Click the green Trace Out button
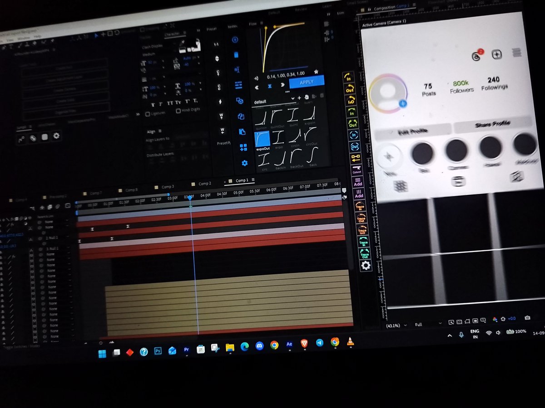The image size is (545, 408). click(x=364, y=253)
